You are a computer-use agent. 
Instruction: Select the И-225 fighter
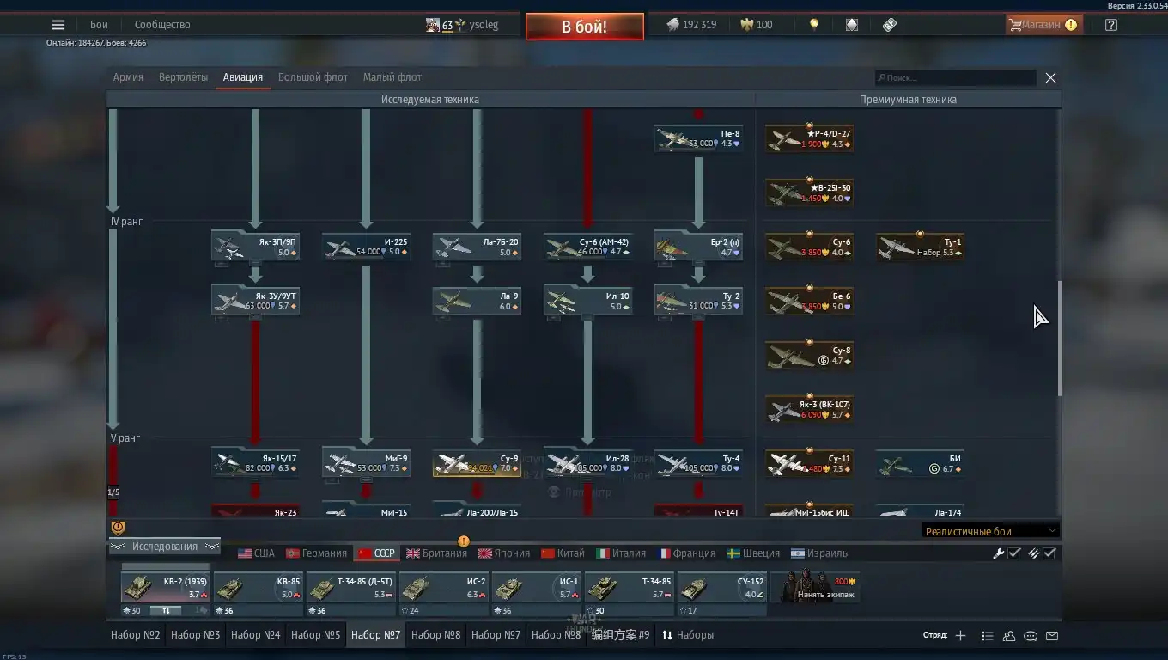pyautogui.click(x=366, y=247)
